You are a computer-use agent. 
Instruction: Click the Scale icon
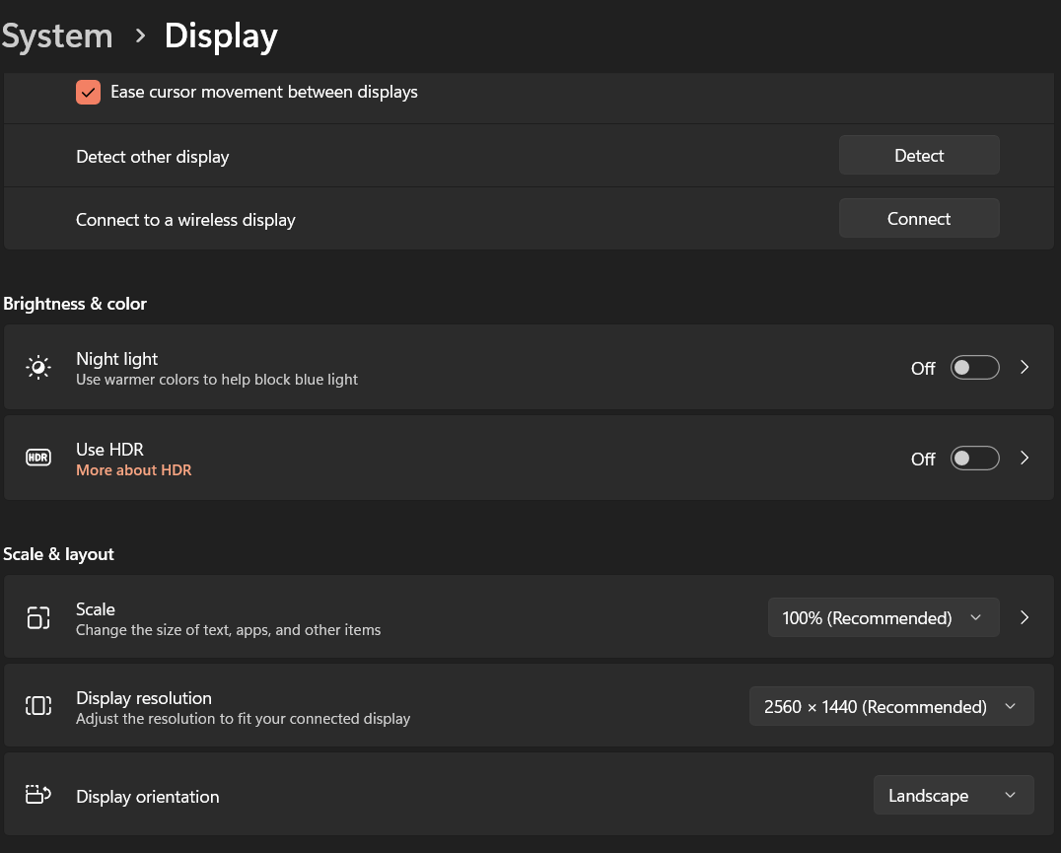37,618
